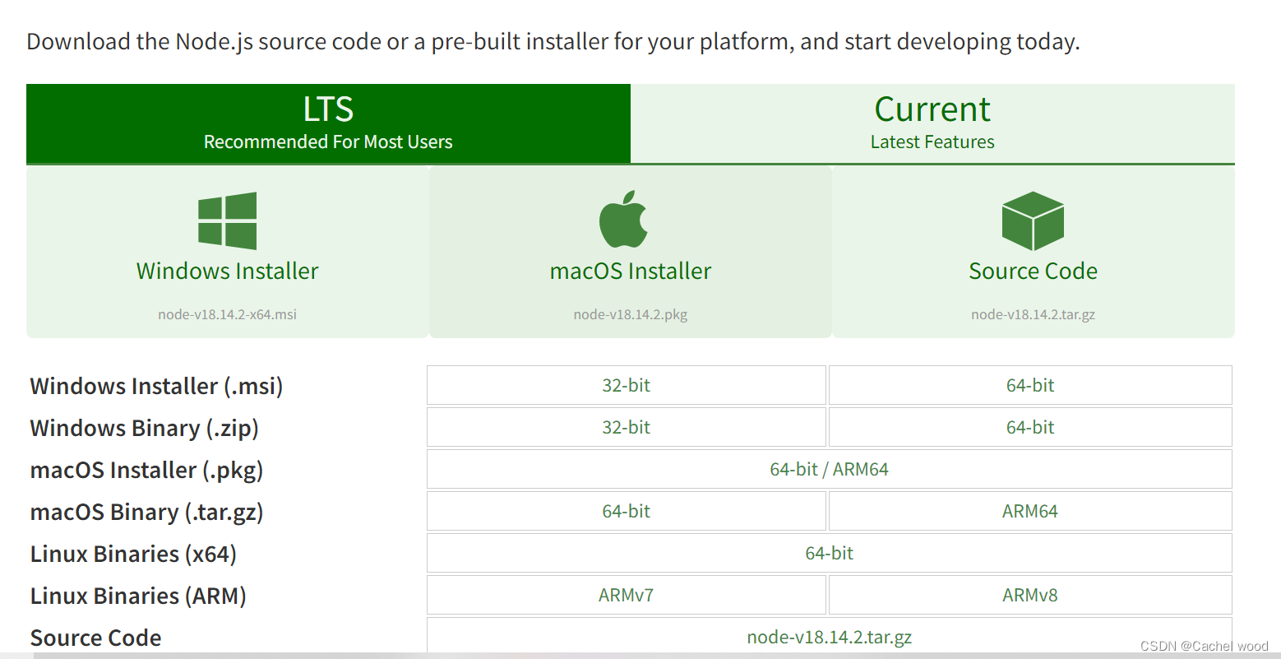
Task: Download 32-bit Windows Installer (.msi)
Action: (x=627, y=385)
